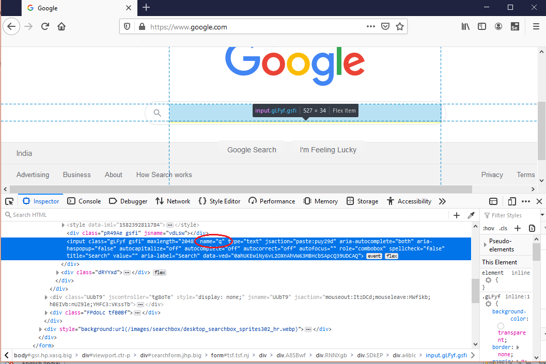This screenshot has width=546, height=364.
Task: Close the developer tools panel
Action: pos(539,201)
